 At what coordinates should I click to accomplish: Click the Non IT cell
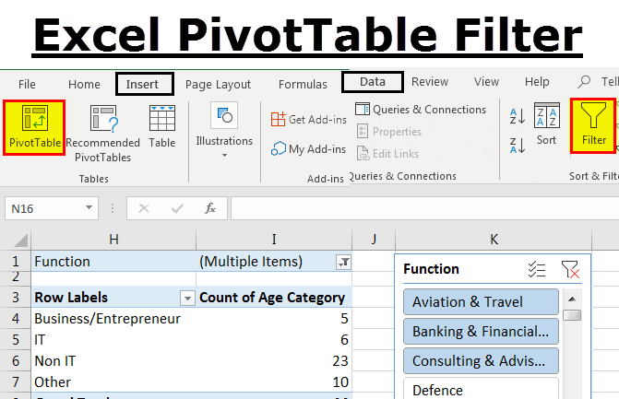click(x=113, y=360)
